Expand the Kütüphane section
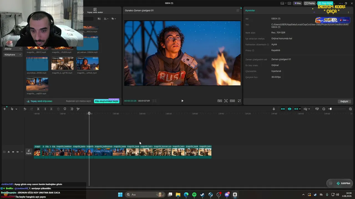 [x=12, y=55]
